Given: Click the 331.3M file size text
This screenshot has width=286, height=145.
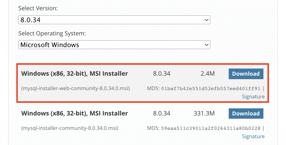Looking at the screenshot, I should 204,114.
